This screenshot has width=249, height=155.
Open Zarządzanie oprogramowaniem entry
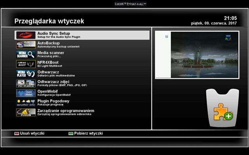[x=66, y=113]
